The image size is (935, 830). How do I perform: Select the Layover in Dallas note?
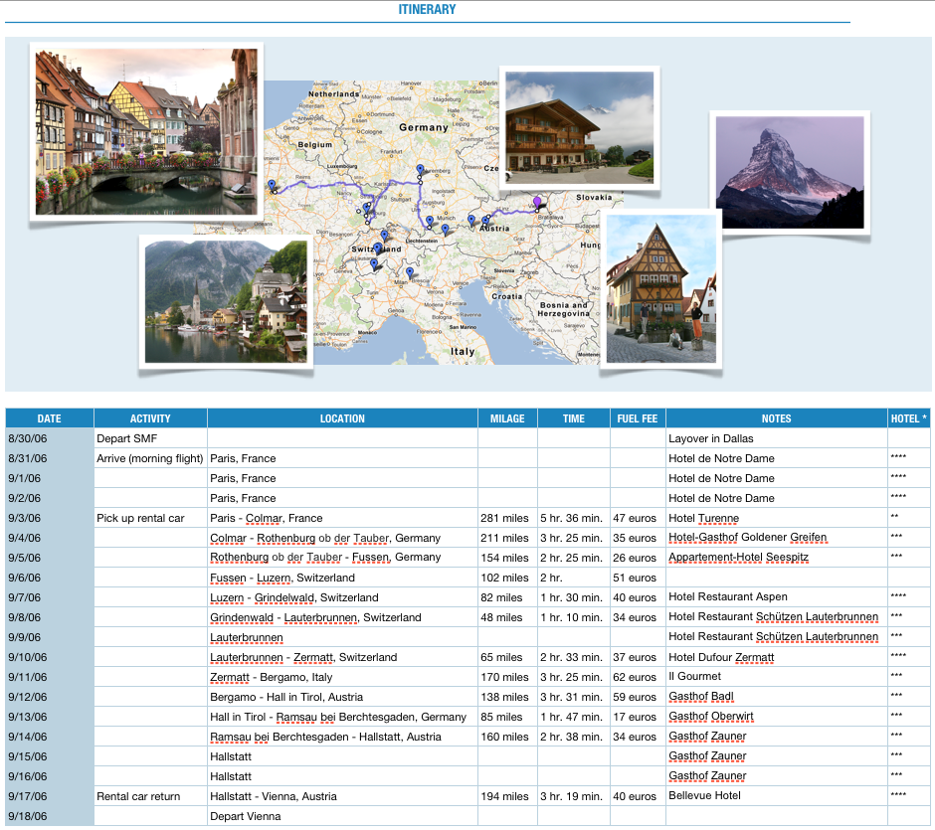tap(777, 438)
